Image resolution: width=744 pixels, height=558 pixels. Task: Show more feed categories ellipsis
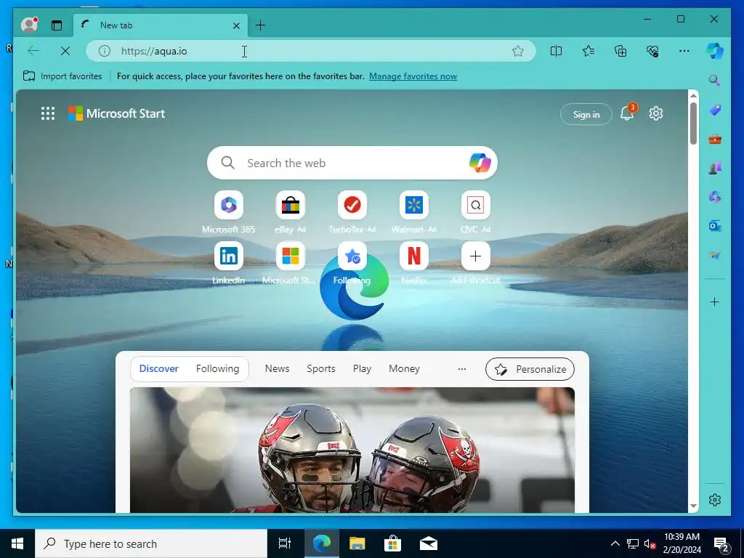[x=461, y=368]
